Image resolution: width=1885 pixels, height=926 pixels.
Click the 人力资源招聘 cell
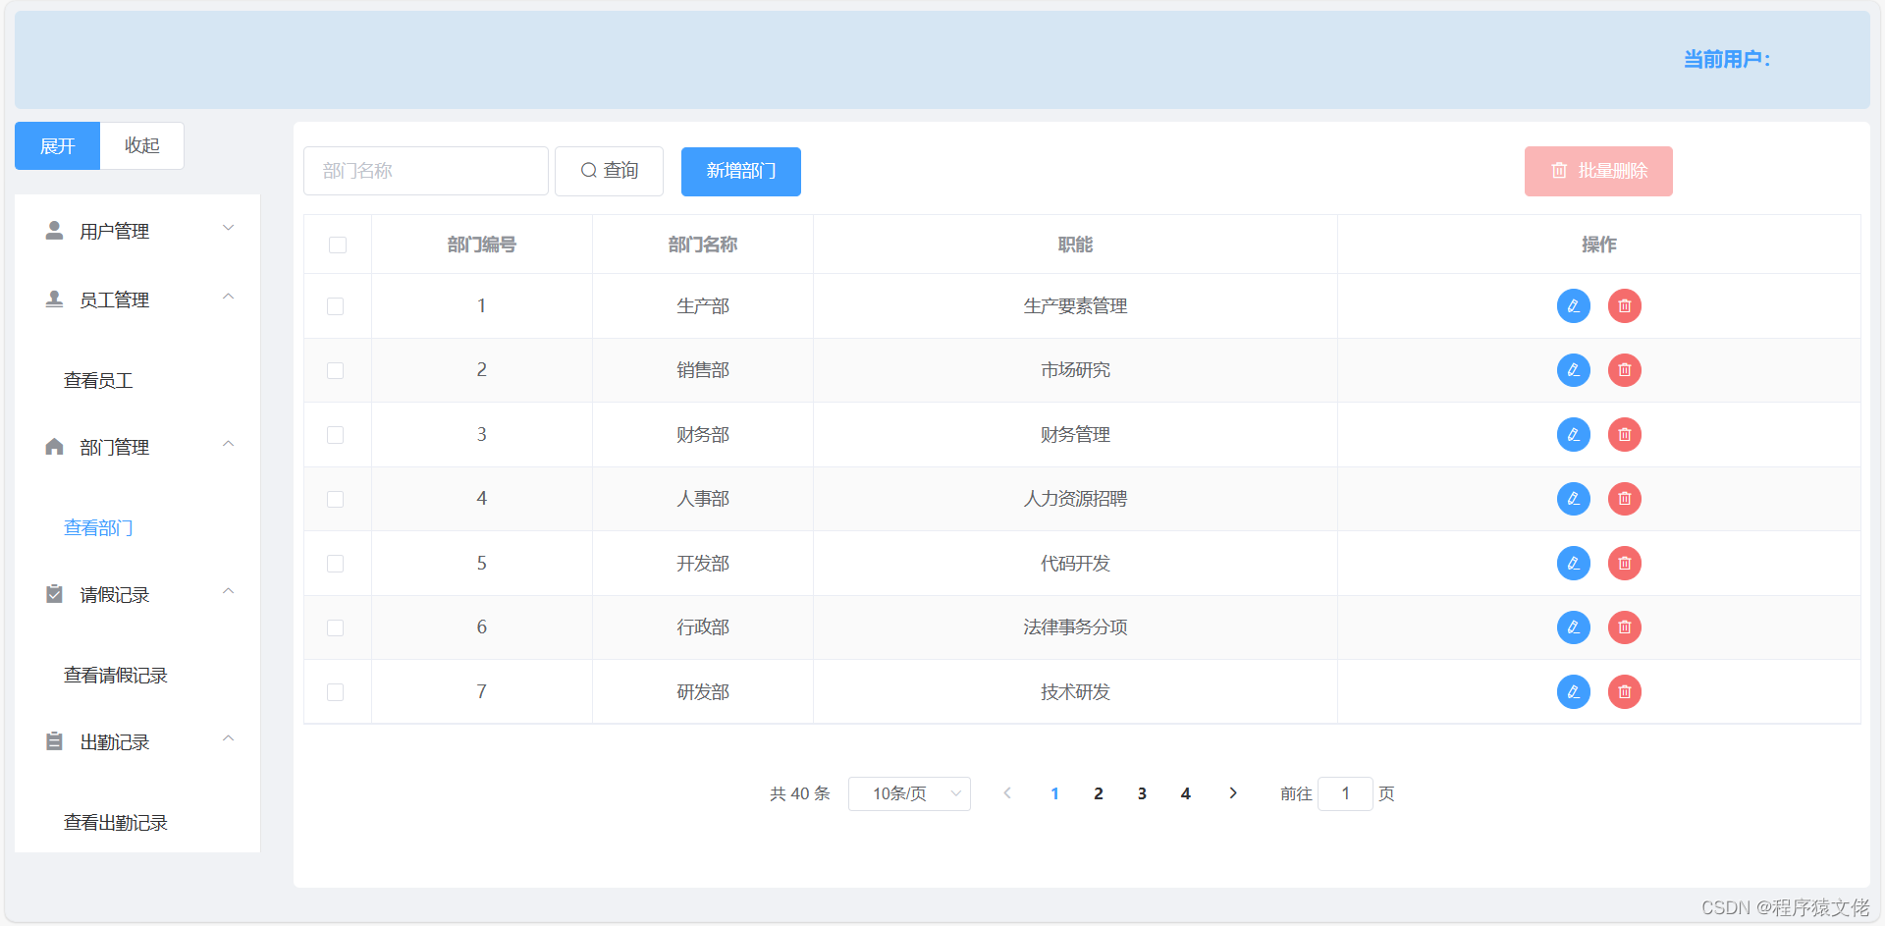(x=1075, y=499)
